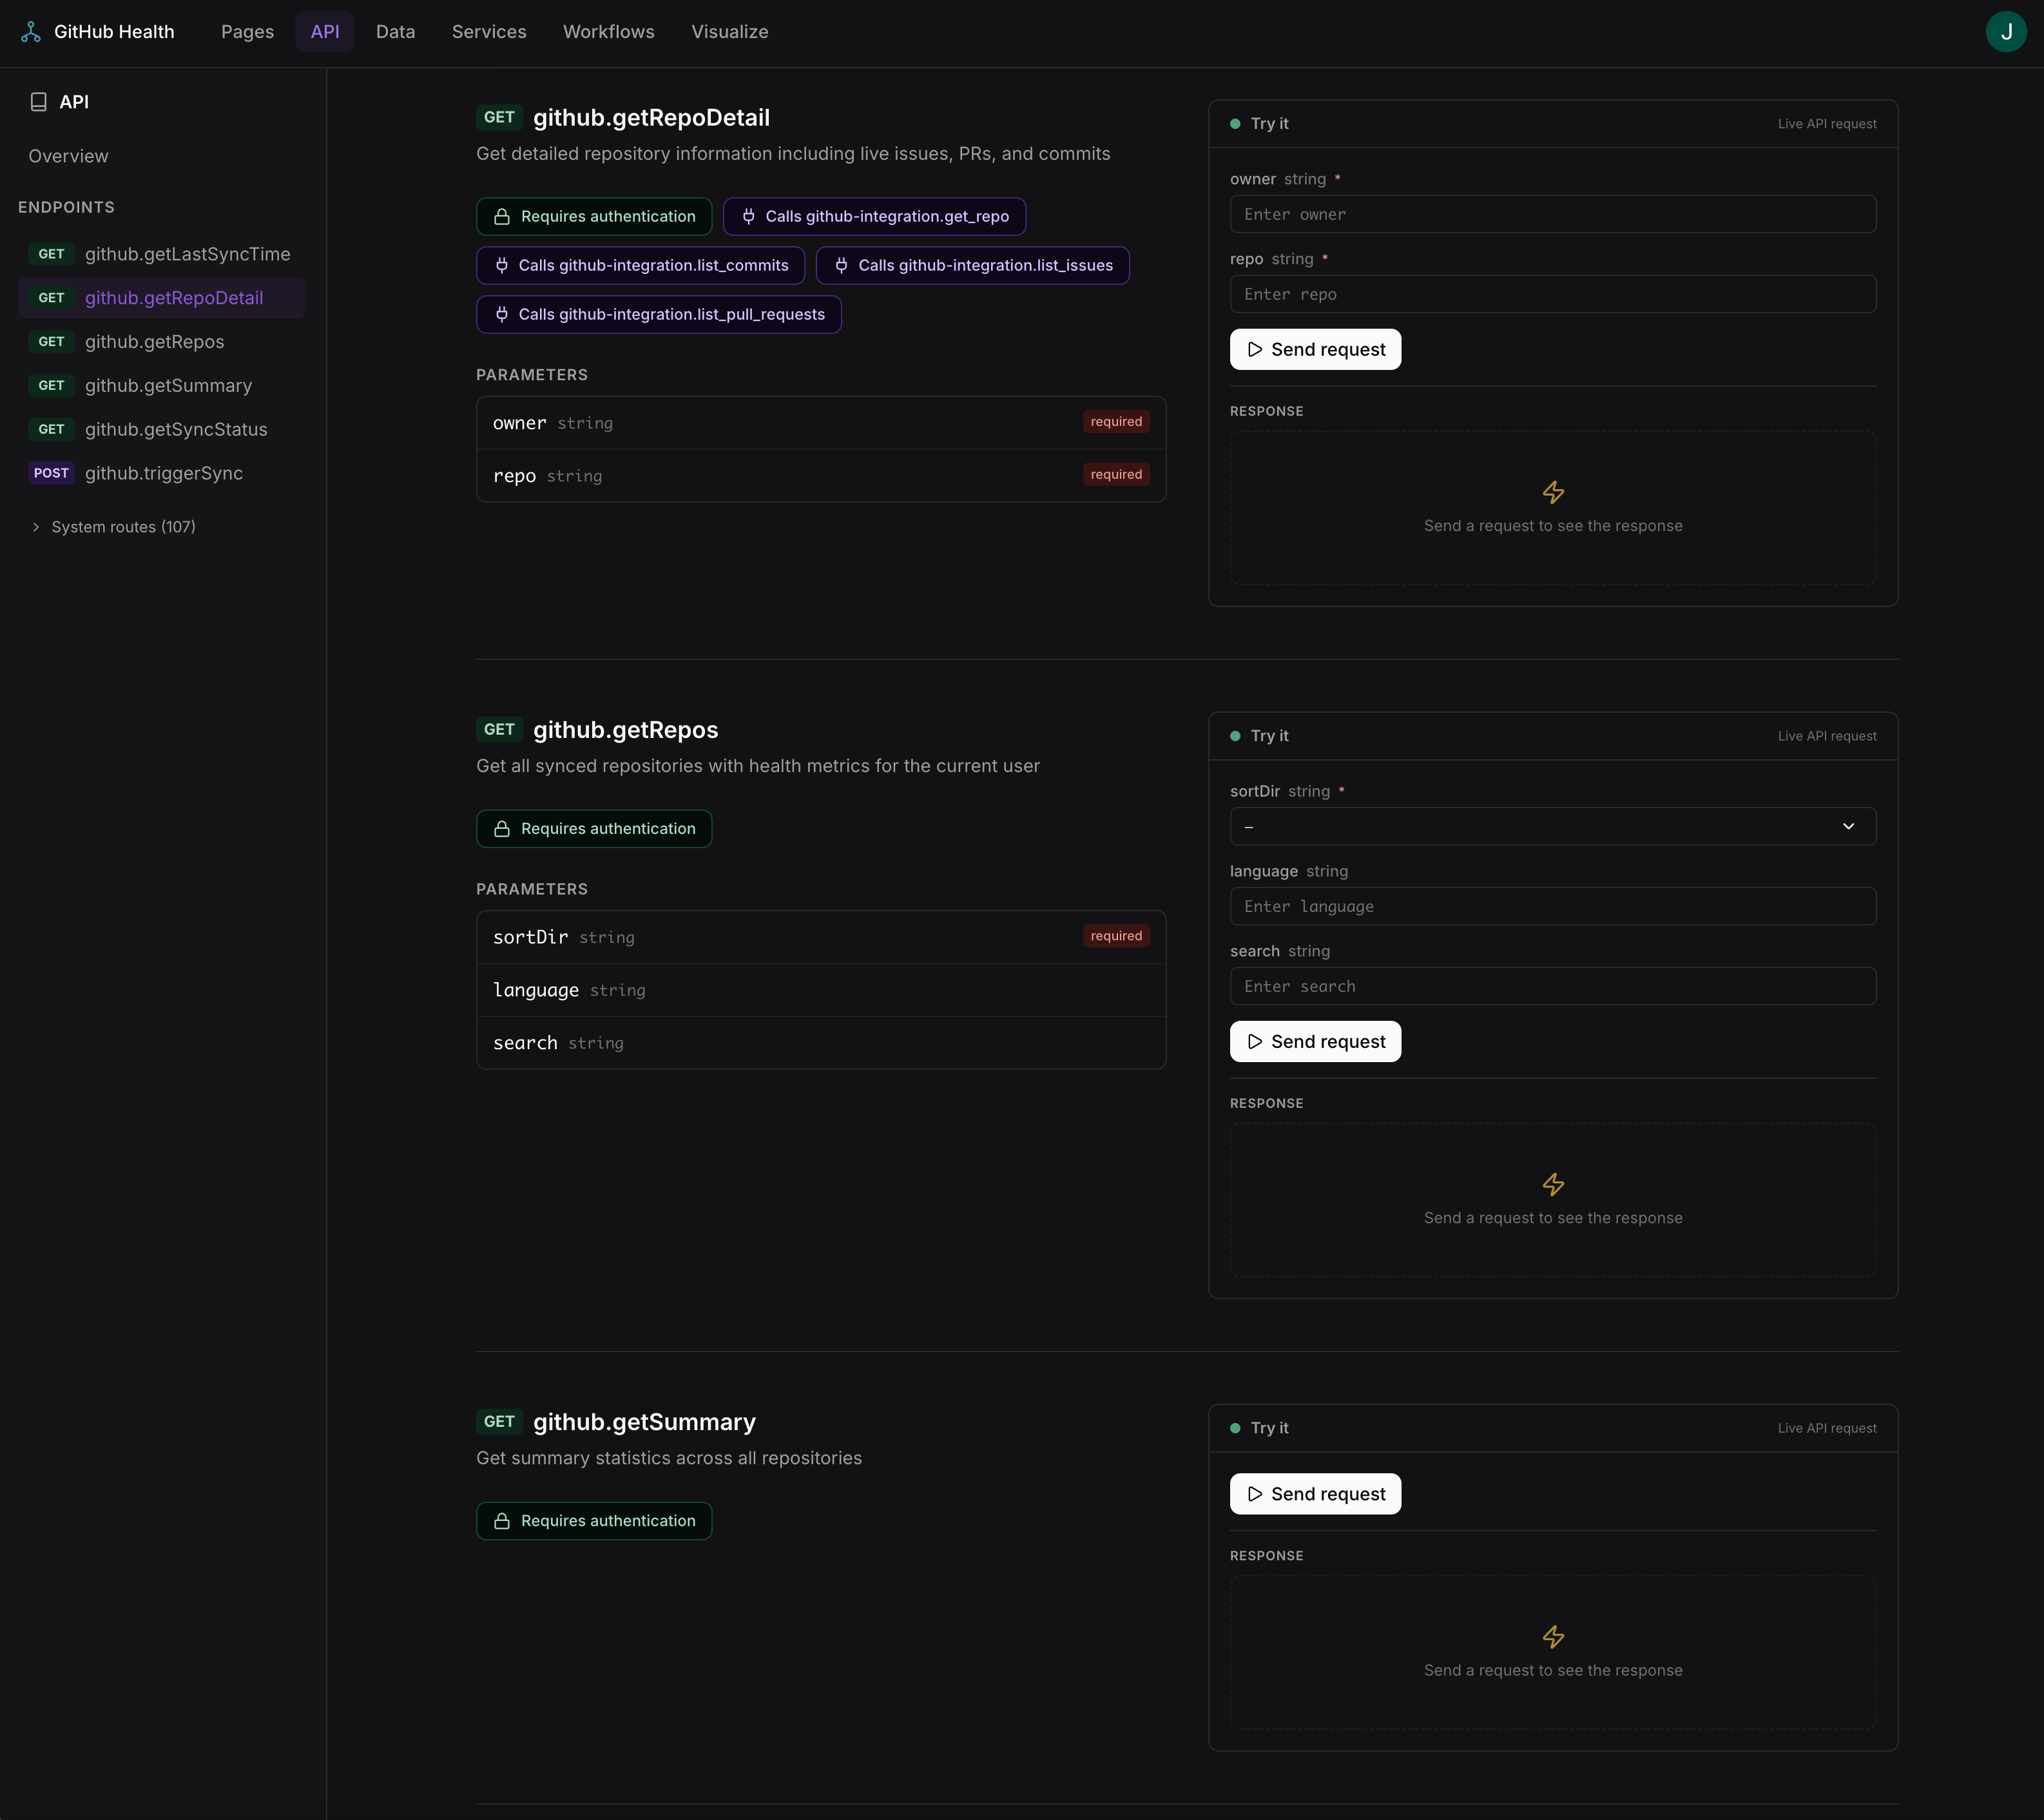
Task: Open the Workflows tab
Action: (608, 32)
